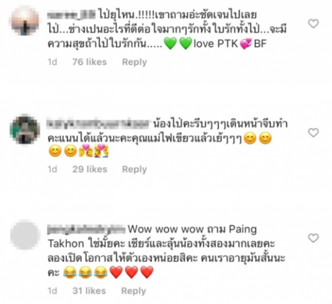Open blurred username of first commenter

coord(71,15)
